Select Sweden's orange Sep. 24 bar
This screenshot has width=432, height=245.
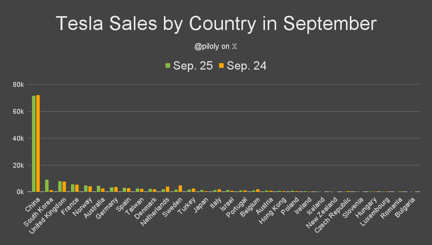180,188
